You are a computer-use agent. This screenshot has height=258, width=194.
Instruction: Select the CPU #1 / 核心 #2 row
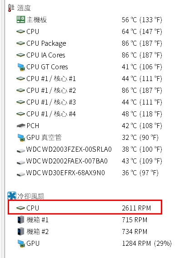89,91
